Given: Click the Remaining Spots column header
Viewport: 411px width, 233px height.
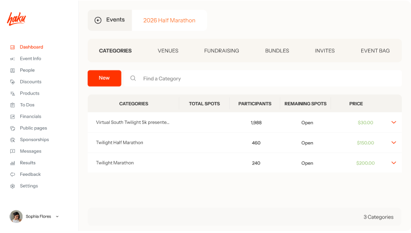Looking at the screenshot, I should pos(306,104).
